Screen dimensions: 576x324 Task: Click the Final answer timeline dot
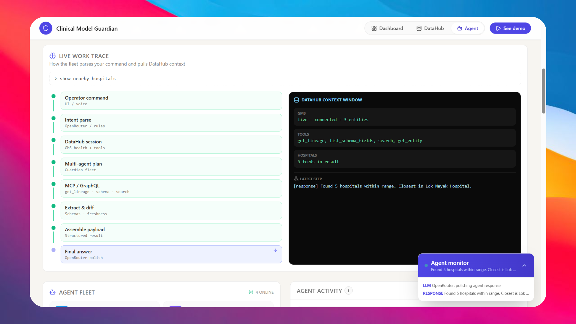point(53,250)
